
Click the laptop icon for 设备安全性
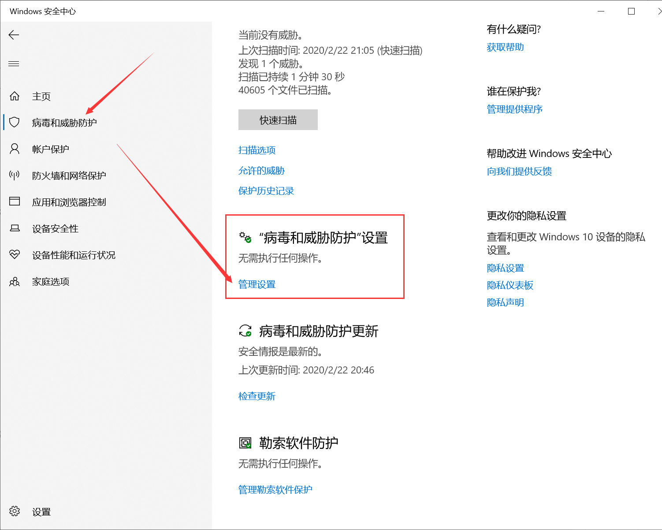click(x=15, y=228)
